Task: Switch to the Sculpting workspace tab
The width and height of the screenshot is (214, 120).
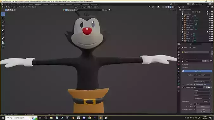Action: tap(45, 4)
